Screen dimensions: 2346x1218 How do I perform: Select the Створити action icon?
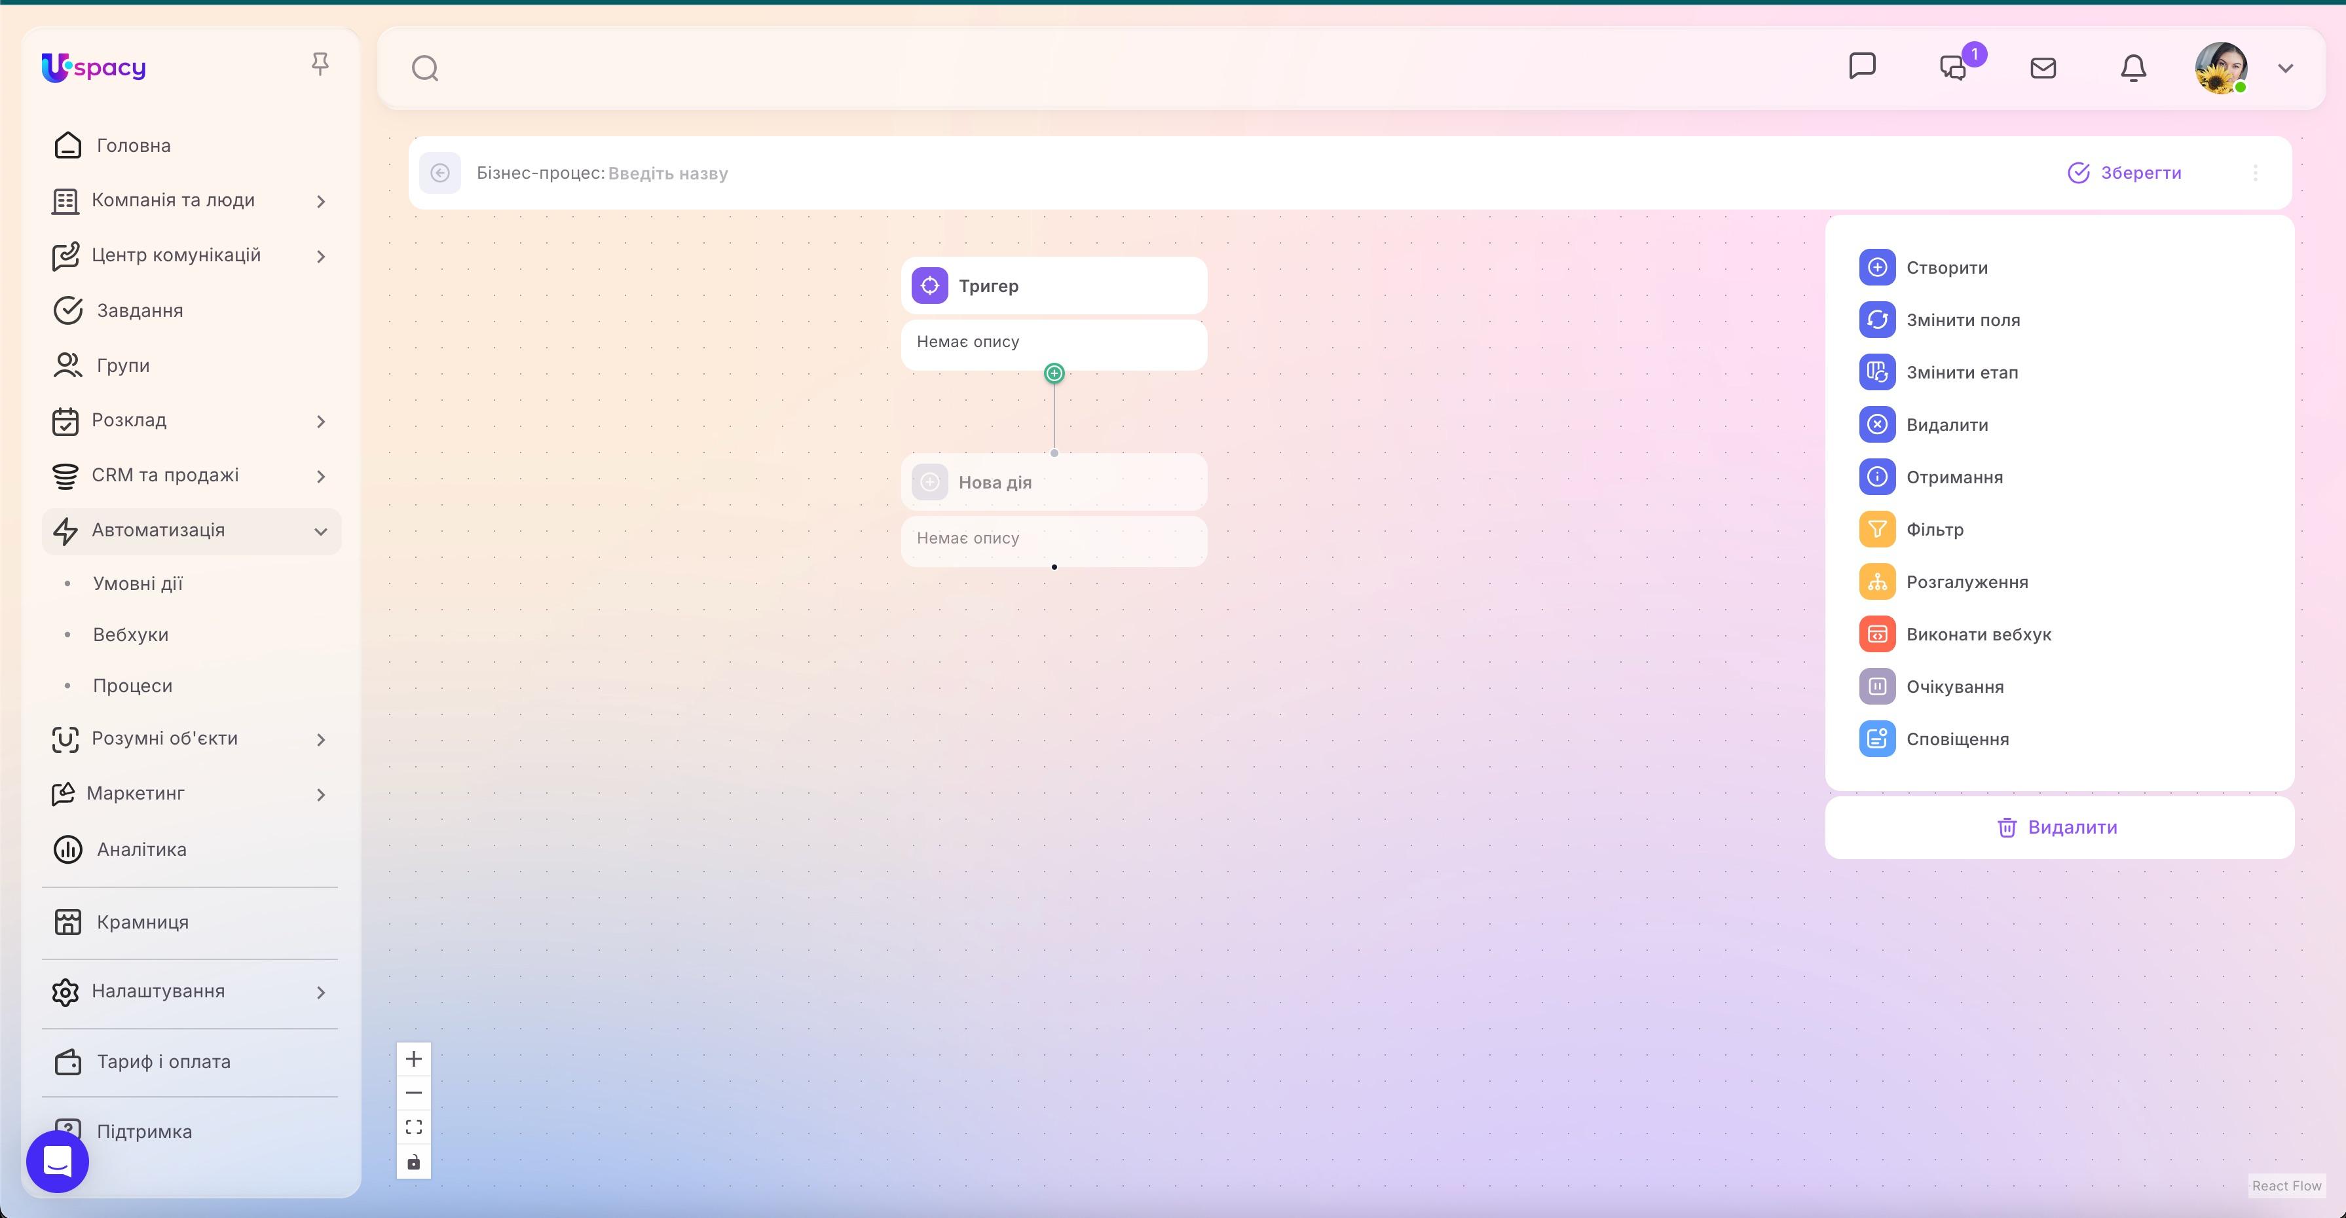click(1878, 267)
